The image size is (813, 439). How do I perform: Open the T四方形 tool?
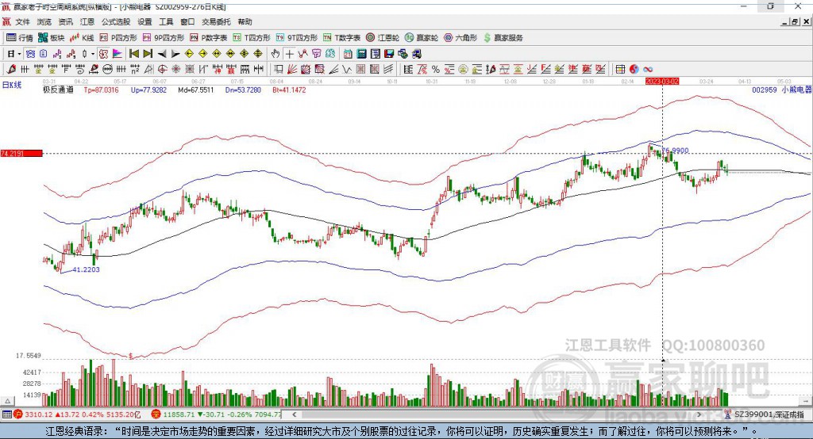tap(252, 38)
